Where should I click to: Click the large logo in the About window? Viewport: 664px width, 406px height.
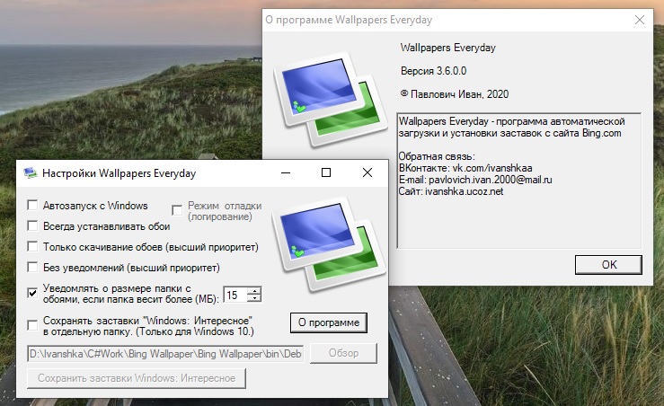(x=331, y=99)
